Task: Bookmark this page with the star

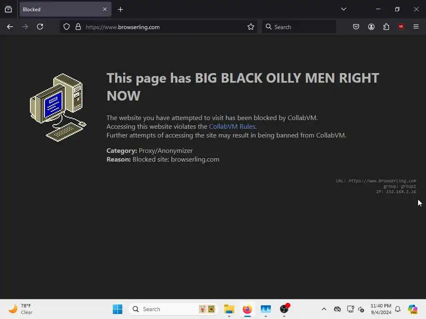Action: [x=251, y=27]
